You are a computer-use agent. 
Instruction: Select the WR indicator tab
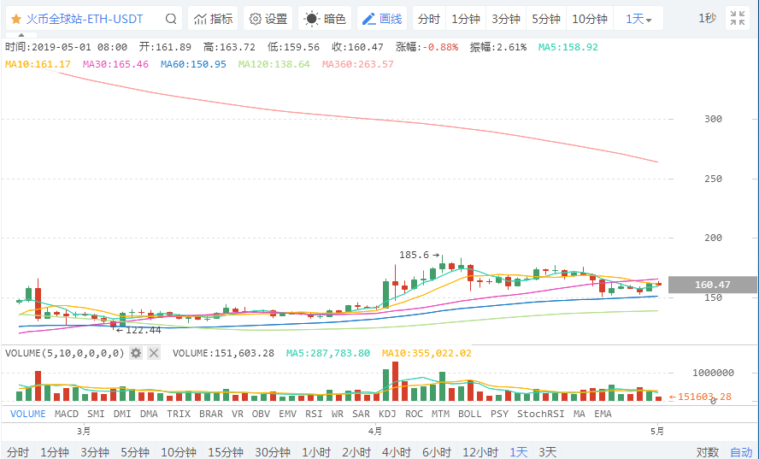click(x=338, y=414)
